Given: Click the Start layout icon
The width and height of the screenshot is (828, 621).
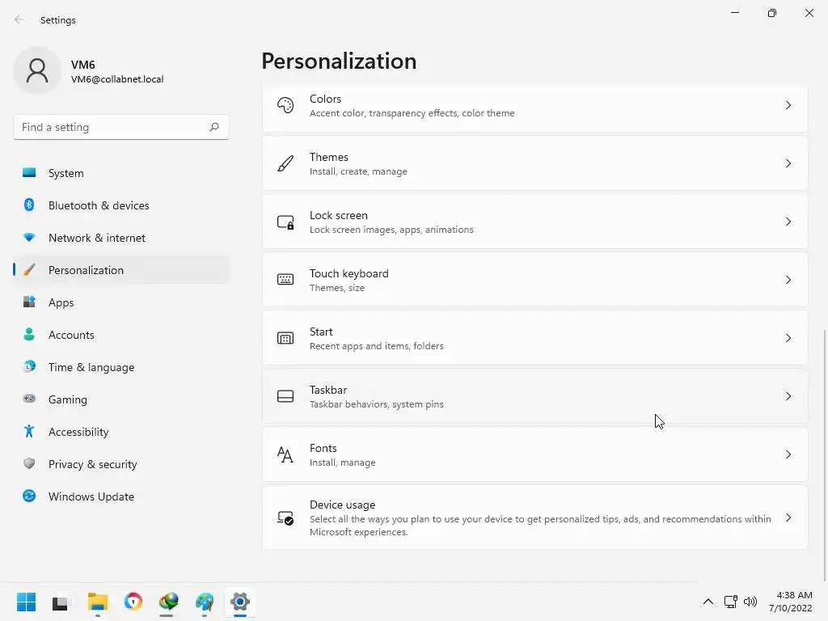Looking at the screenshot, I should pos(285,338).
